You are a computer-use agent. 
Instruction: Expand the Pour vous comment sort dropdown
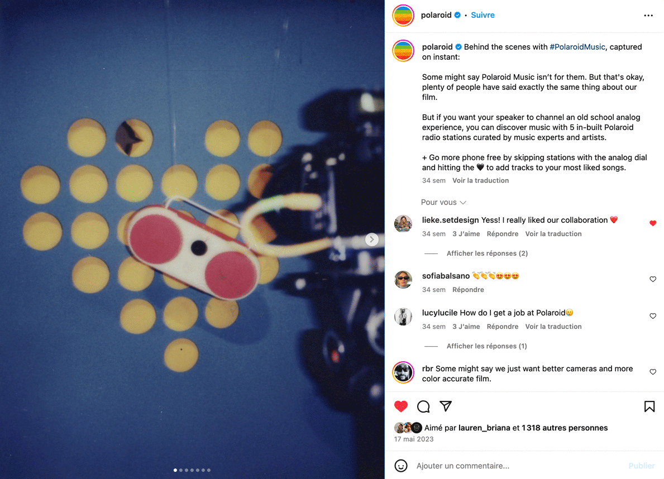pos(443,203)
